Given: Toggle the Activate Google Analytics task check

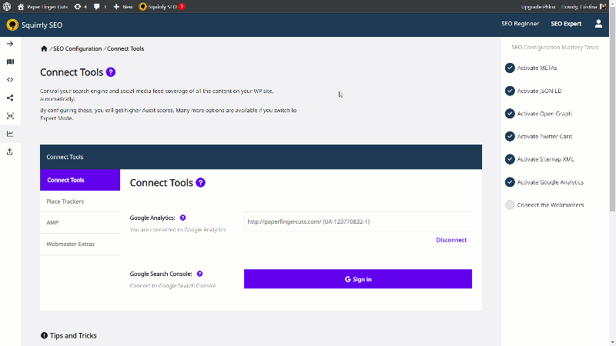Looking at the screenshot, I should tap(510, 182).
